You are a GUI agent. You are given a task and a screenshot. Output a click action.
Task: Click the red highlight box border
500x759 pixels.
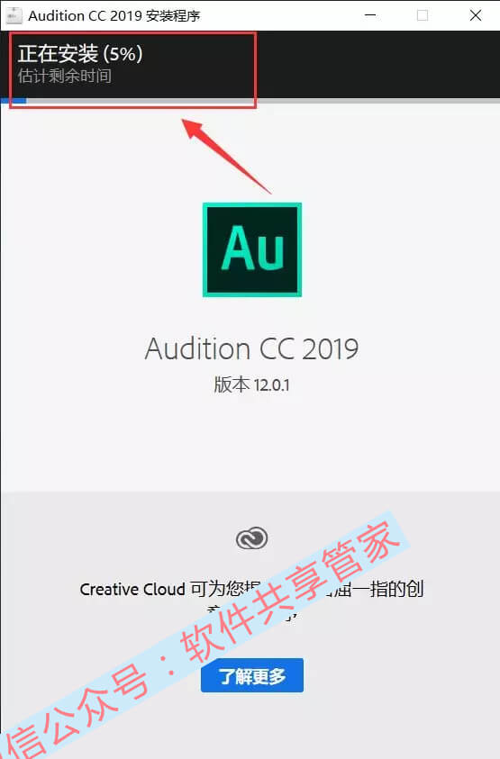132,33
